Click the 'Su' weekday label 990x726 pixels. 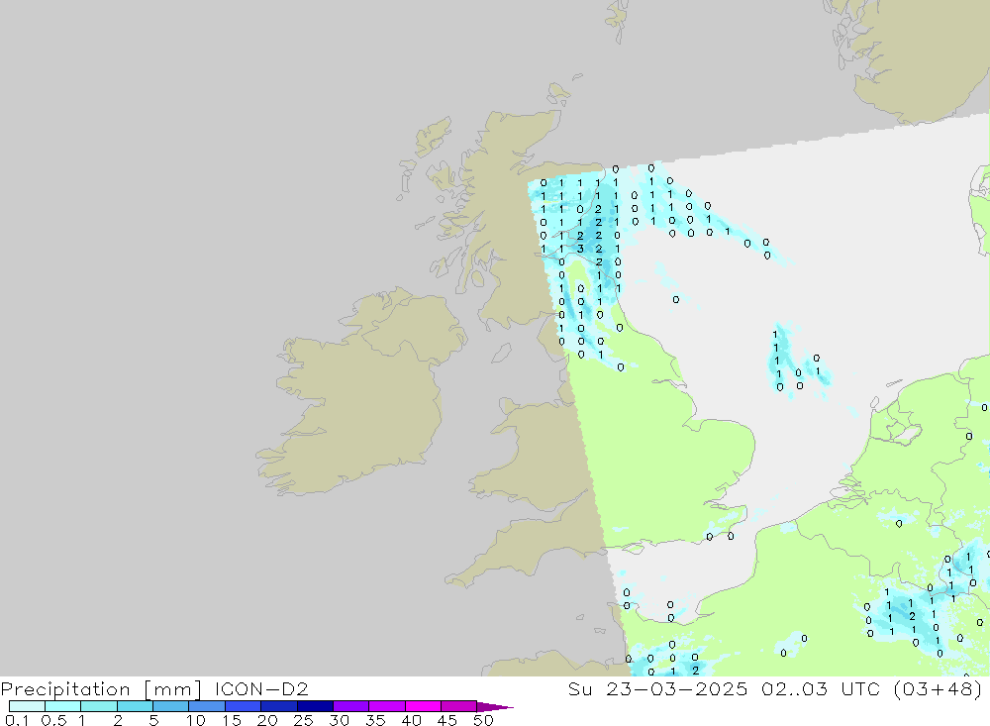[580, 688]
